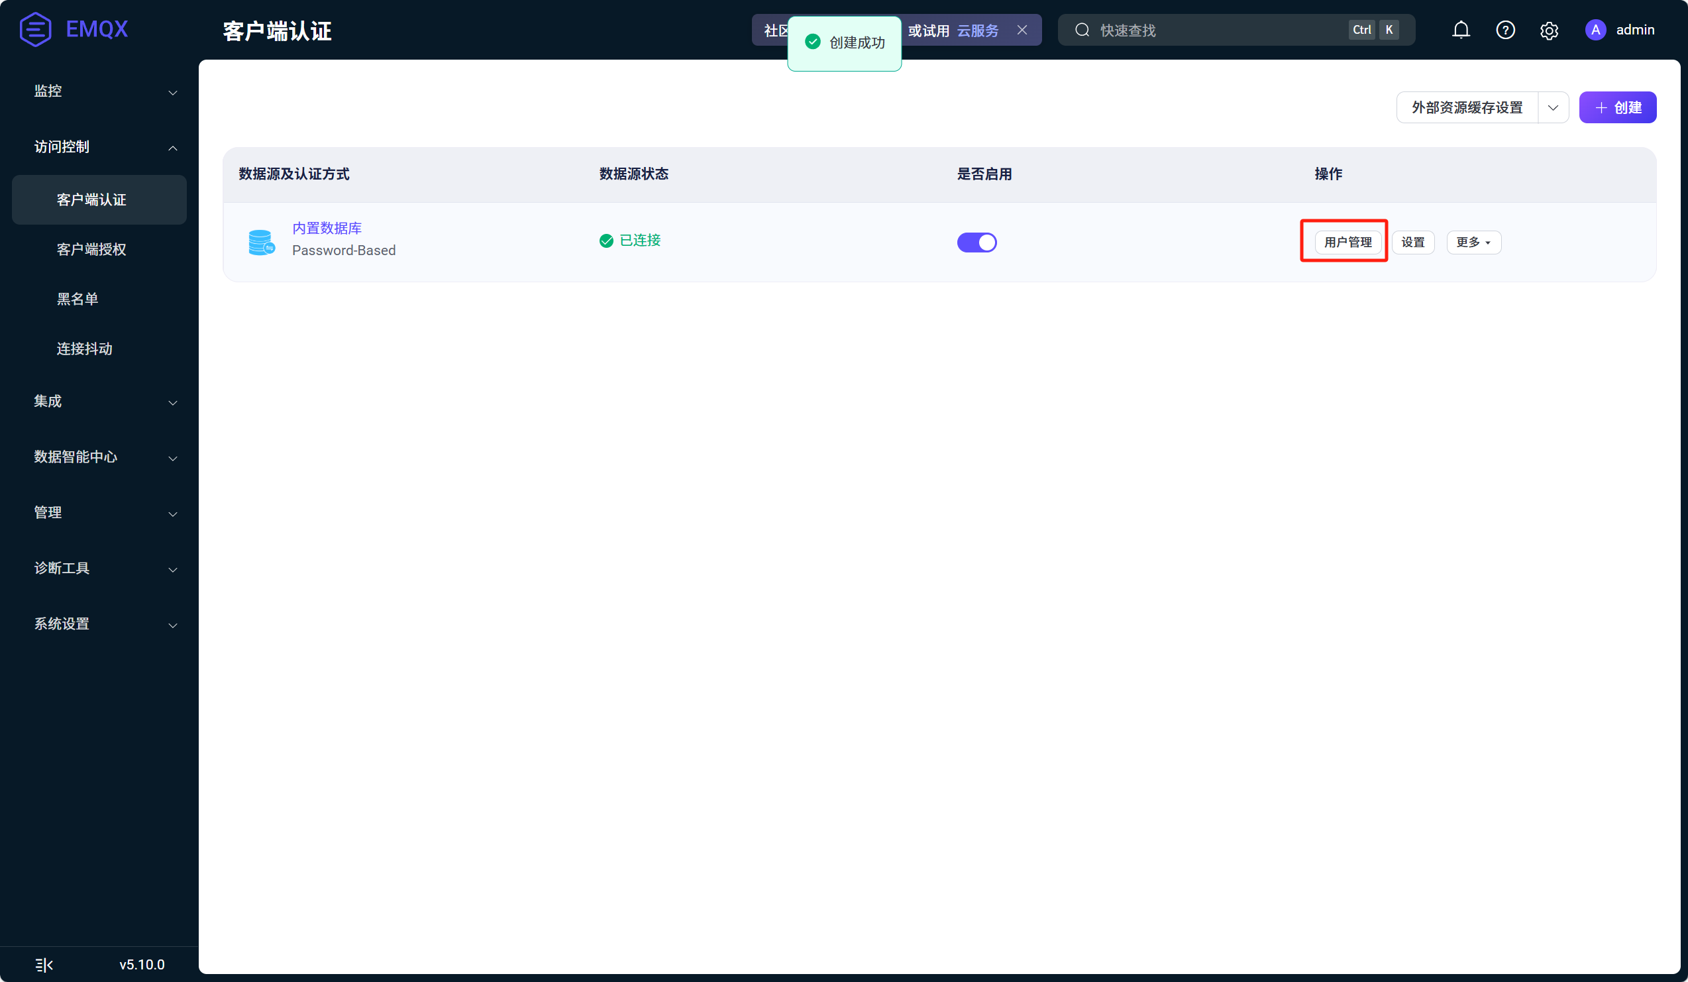Screen dimensions: 1688x982
Task: Open the 黑名单 menu item
Action: [78, 299]
